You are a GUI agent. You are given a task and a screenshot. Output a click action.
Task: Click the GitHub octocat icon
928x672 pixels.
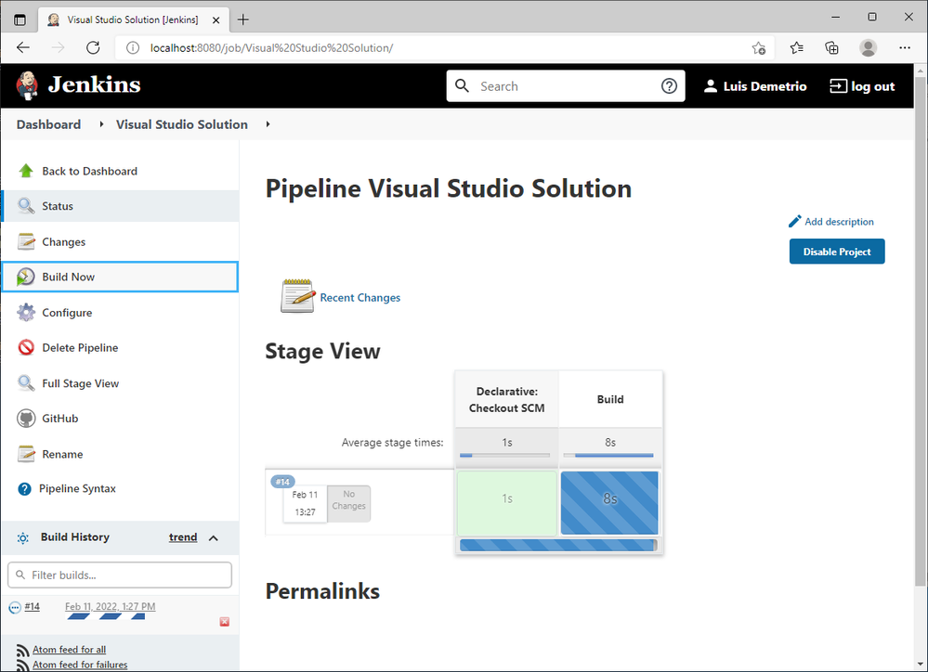[x=26, y=419]
